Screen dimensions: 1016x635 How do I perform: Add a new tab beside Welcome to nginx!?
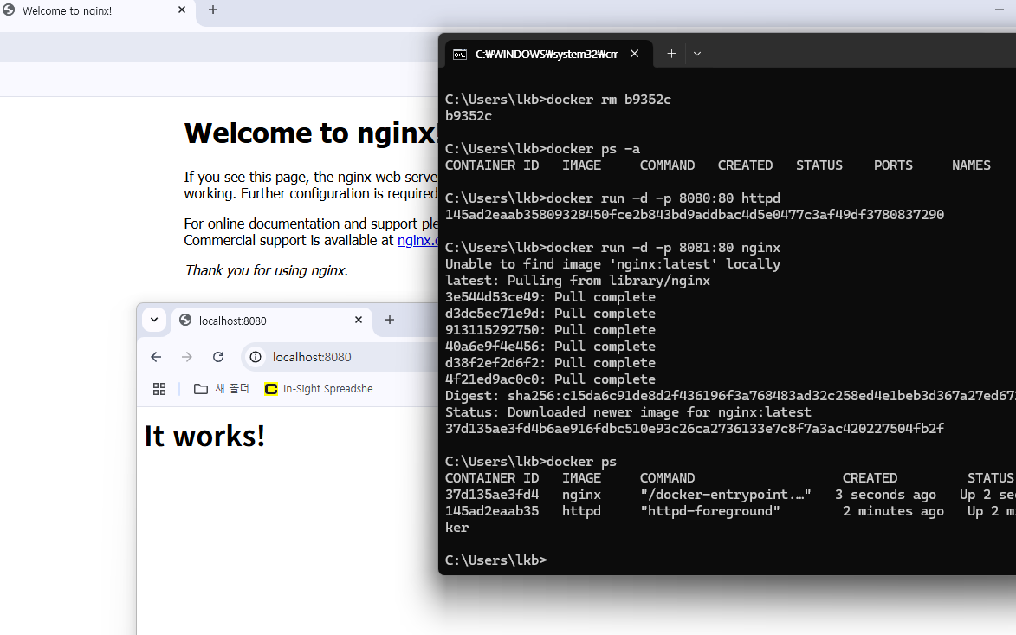coord(212,10)
